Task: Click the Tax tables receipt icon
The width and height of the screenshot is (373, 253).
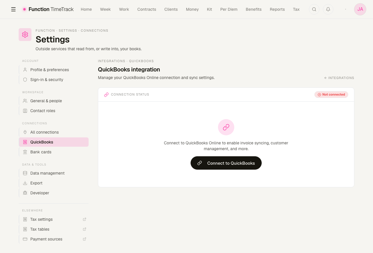Action: (25, 229)
